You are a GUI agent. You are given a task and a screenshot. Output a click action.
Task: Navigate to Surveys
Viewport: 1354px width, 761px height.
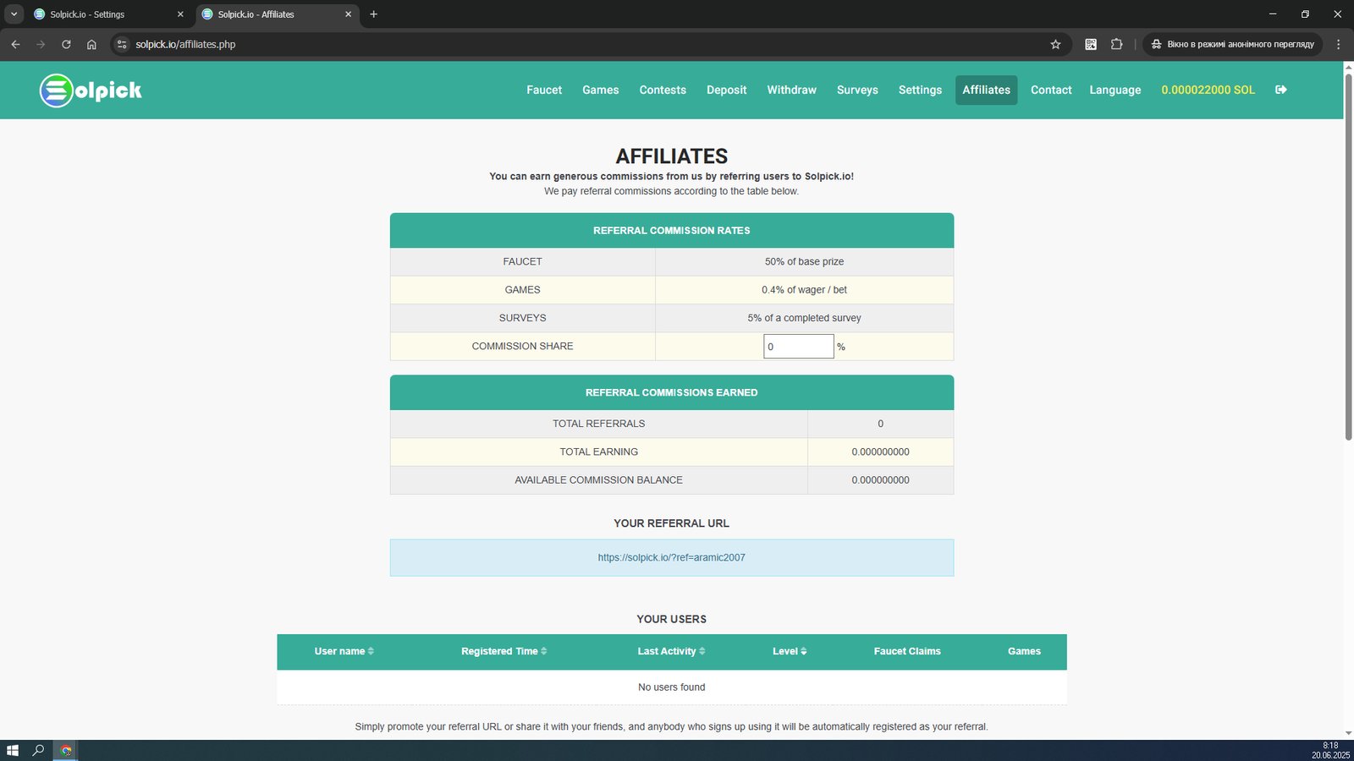857,90
